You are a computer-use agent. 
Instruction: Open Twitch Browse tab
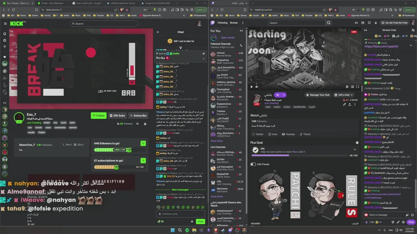(234, 23)
